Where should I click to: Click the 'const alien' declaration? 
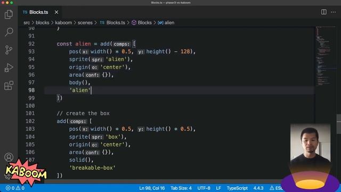[x=74, y=44]
